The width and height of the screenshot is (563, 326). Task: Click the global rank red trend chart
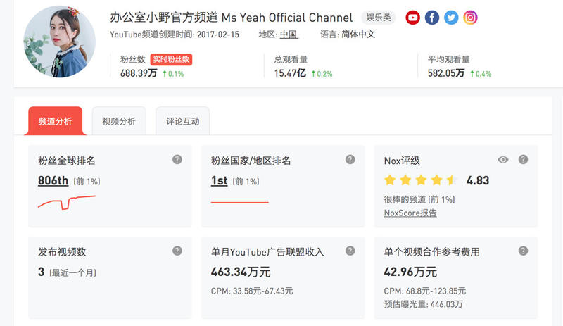[x=67, y=202]
